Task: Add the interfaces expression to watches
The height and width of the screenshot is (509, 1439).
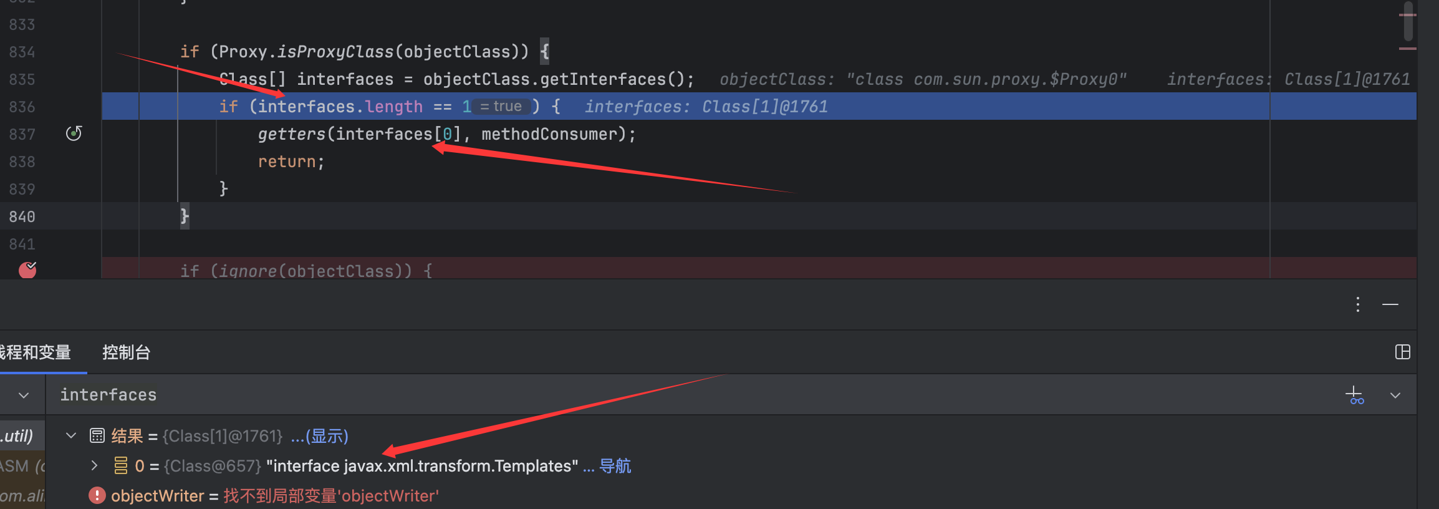Action: (x=1354, y=395)
